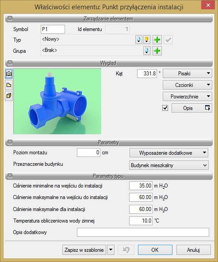
Task: Collapse the Parametry section
Action: click(10, 142)
